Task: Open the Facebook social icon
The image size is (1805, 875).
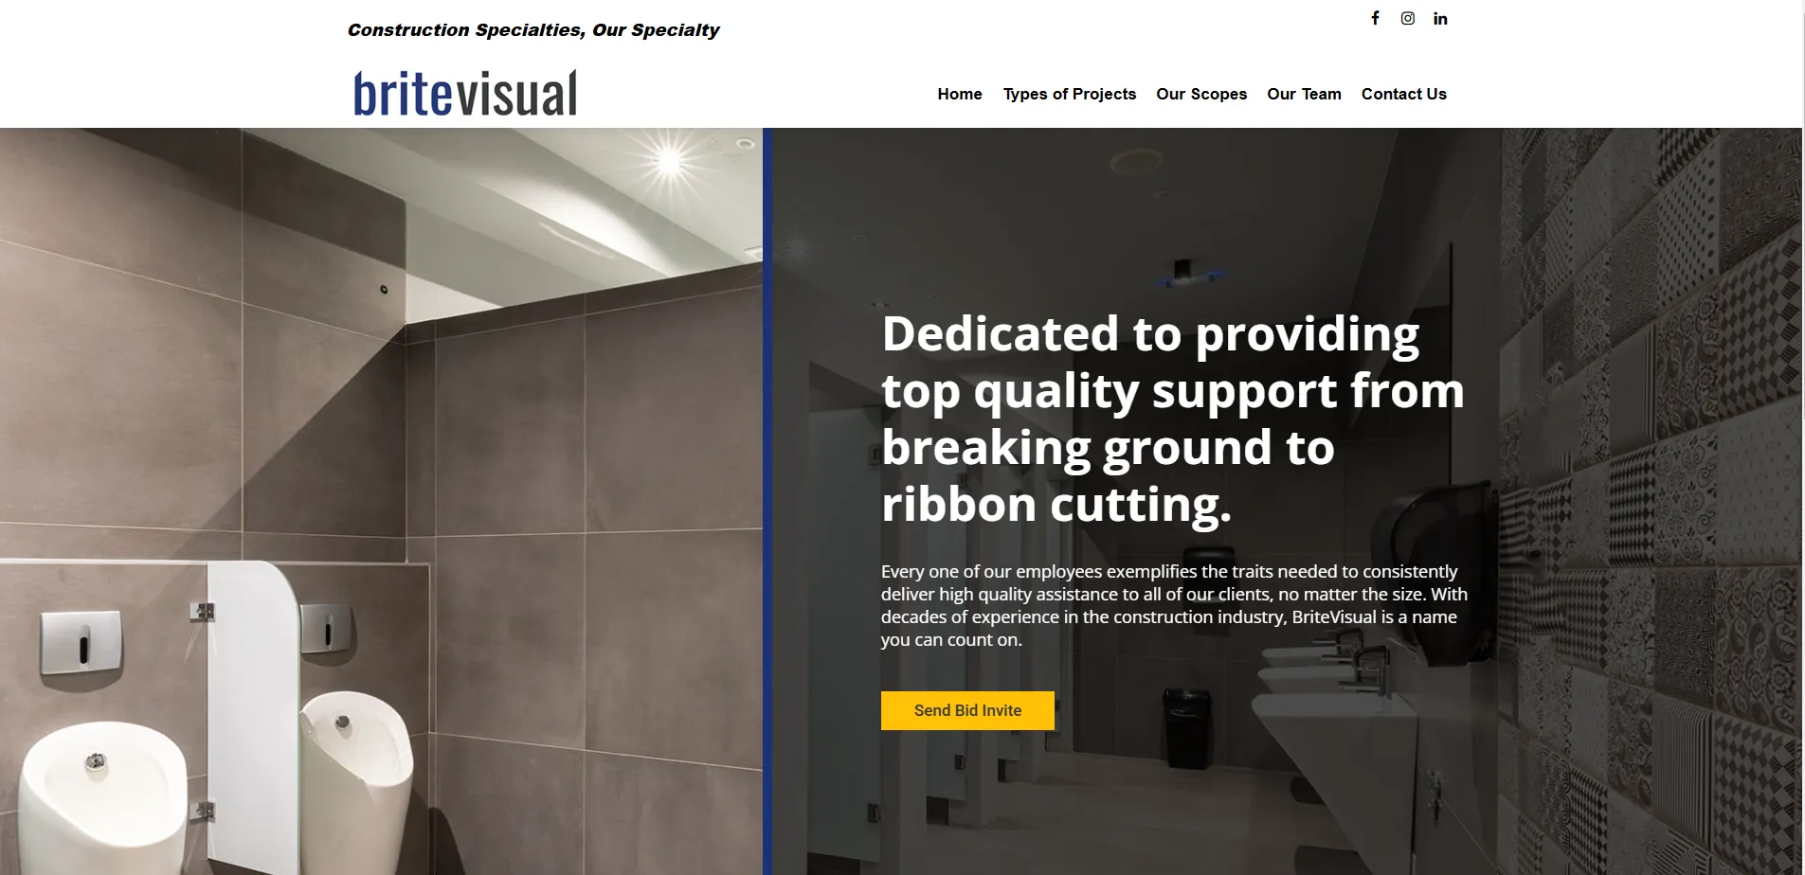Action: 1375,18
